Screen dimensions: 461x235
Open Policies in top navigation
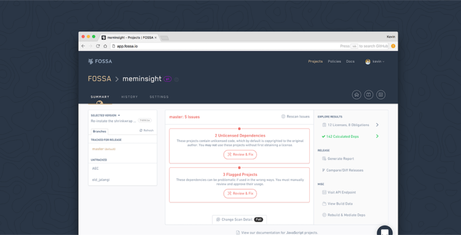point(334,62)
